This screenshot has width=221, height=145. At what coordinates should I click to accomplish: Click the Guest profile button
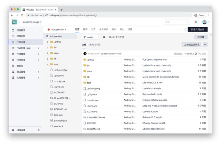(199, 15)
